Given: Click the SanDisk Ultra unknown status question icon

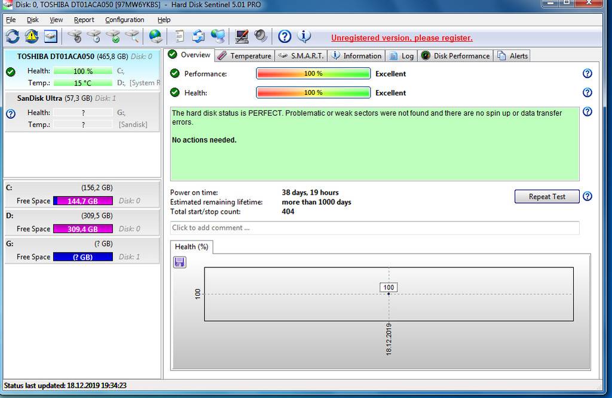Looking at the screenshot, I should (x=11, y=114).
